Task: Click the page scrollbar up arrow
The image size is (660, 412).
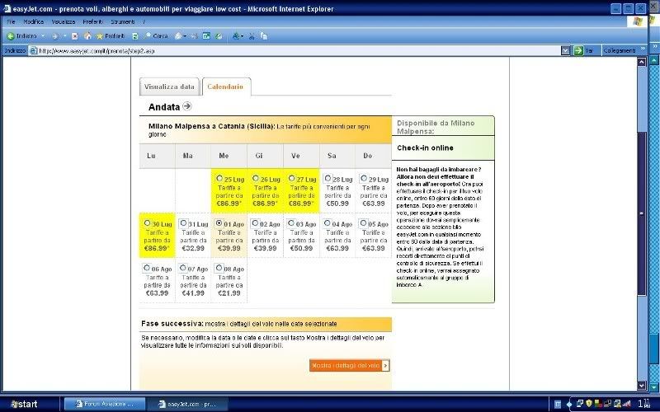Action: [642, 62]
